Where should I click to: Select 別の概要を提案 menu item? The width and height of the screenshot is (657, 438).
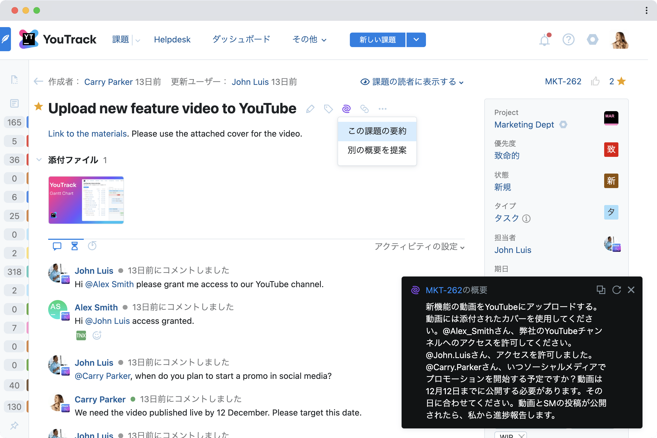coord(377,150)
